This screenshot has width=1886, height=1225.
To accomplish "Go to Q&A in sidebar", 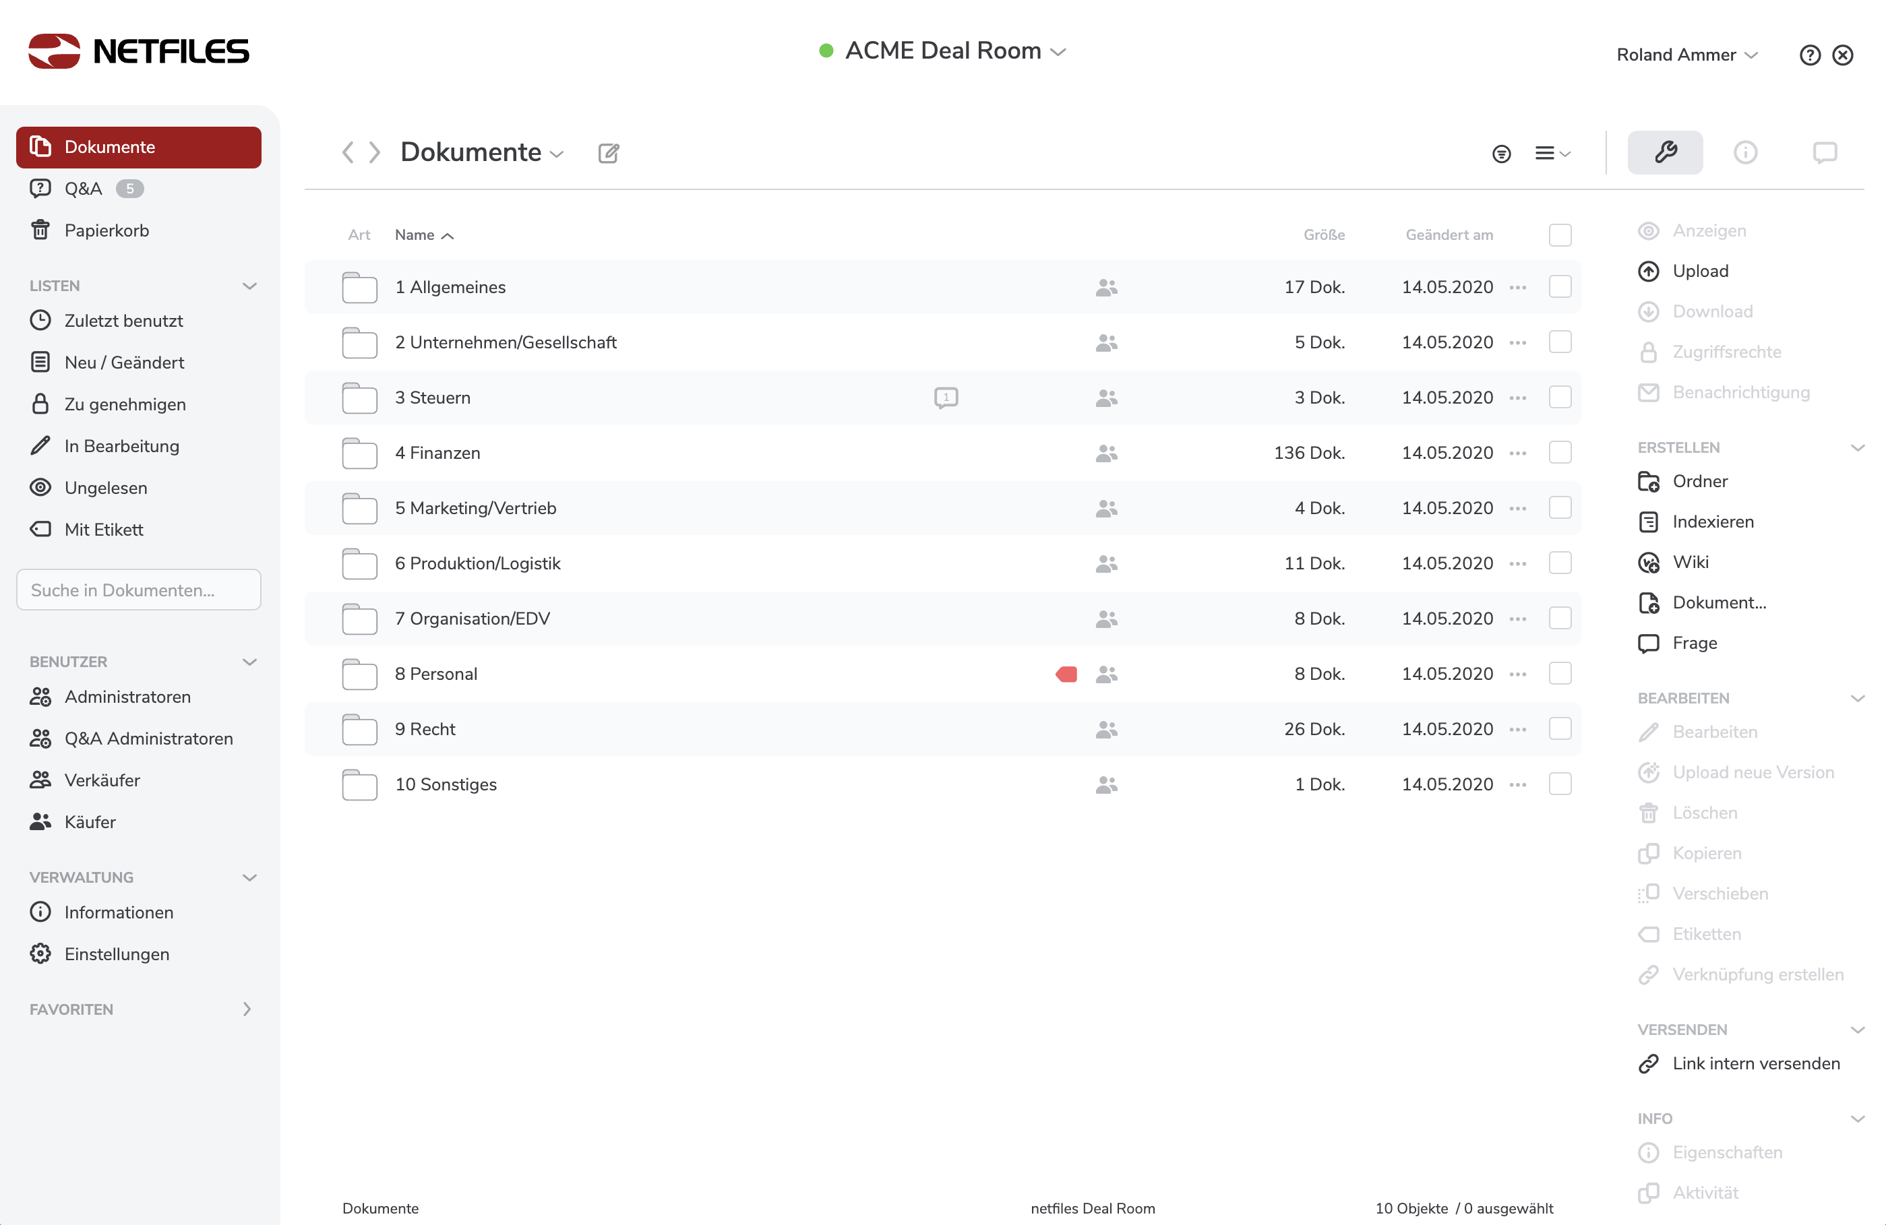I will click(x=82, y=189).
